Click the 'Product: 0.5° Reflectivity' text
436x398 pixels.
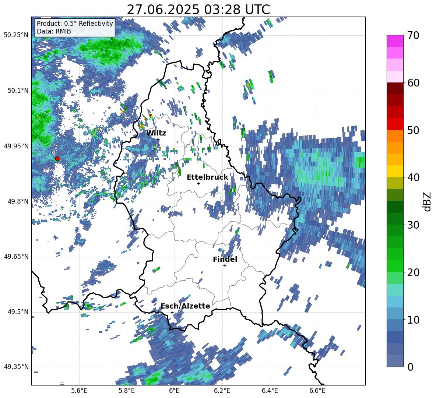(x=75, y=23)
